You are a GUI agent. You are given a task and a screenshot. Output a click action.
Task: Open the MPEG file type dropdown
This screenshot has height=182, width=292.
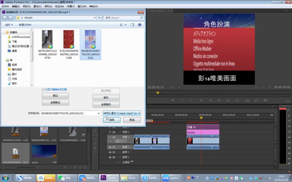tap(122, 113)
